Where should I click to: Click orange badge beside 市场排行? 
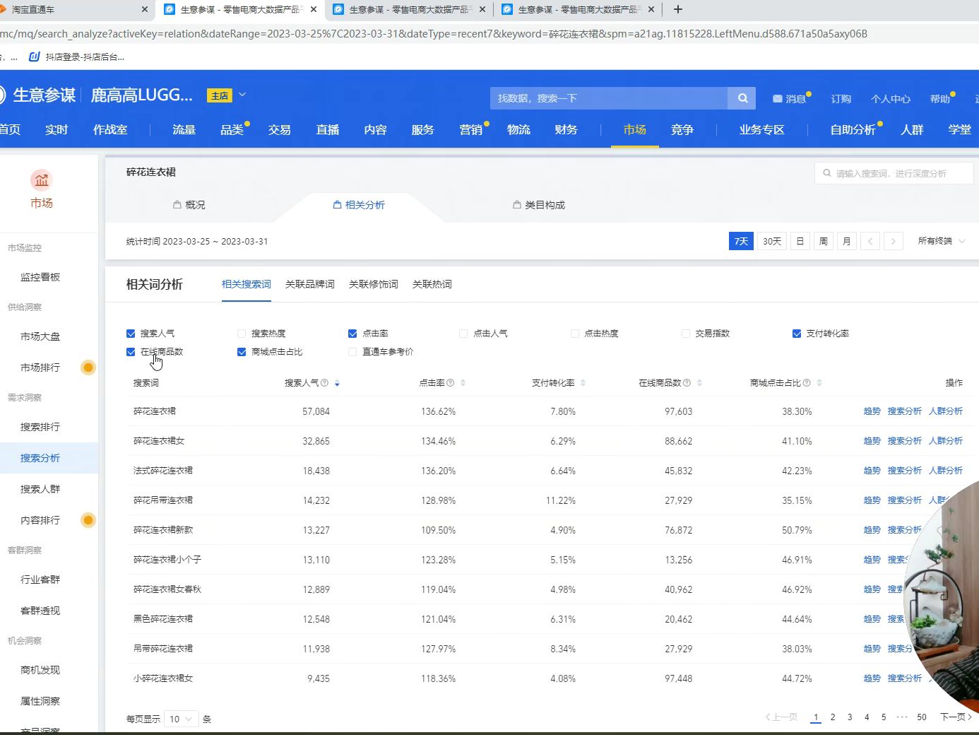88,367
